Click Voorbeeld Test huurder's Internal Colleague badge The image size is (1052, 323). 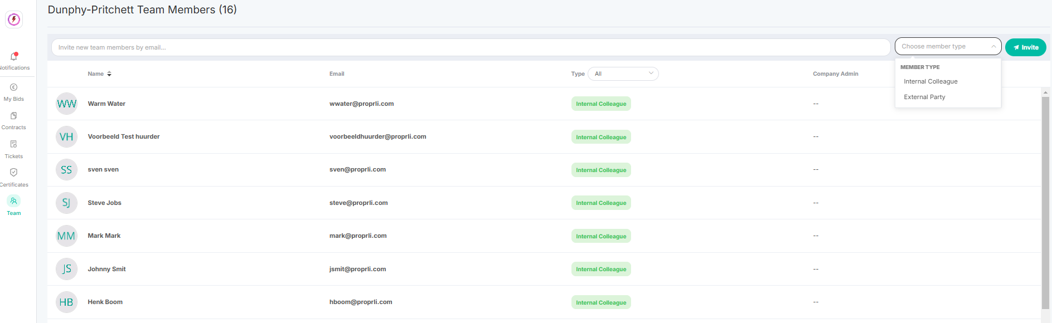[601, 137]
